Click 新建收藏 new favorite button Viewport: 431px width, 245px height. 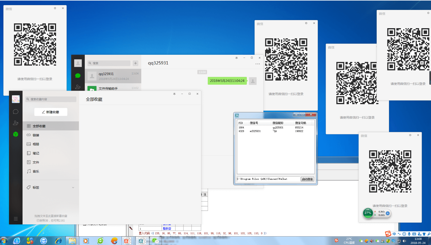pyautogui.click(x=51, y=112)
